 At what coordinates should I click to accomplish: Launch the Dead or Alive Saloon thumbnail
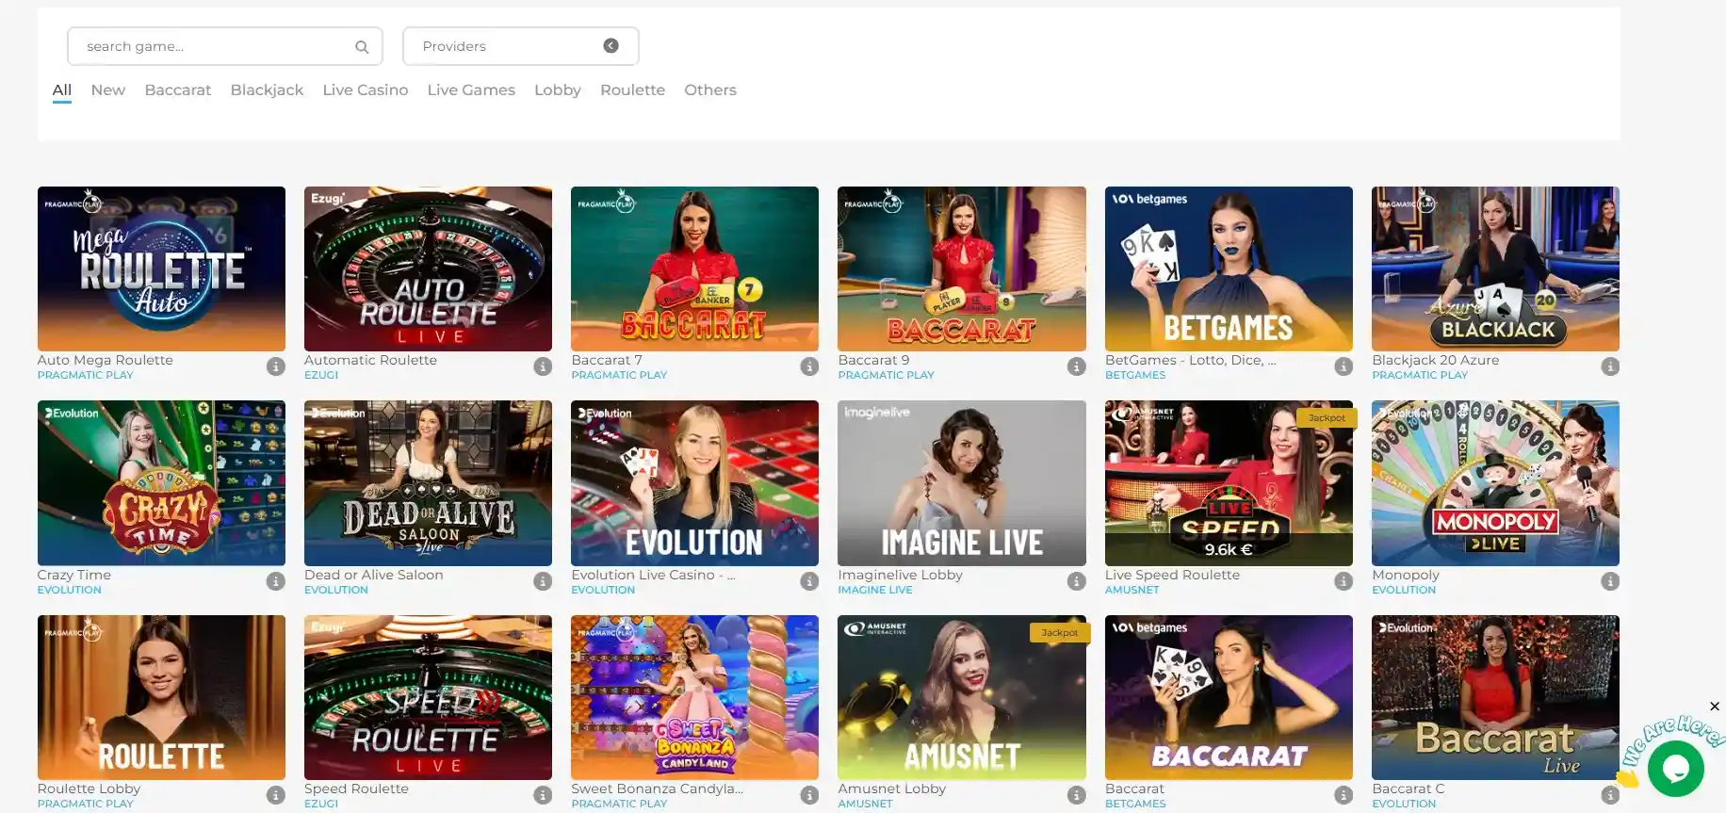(x=428, y=483)
